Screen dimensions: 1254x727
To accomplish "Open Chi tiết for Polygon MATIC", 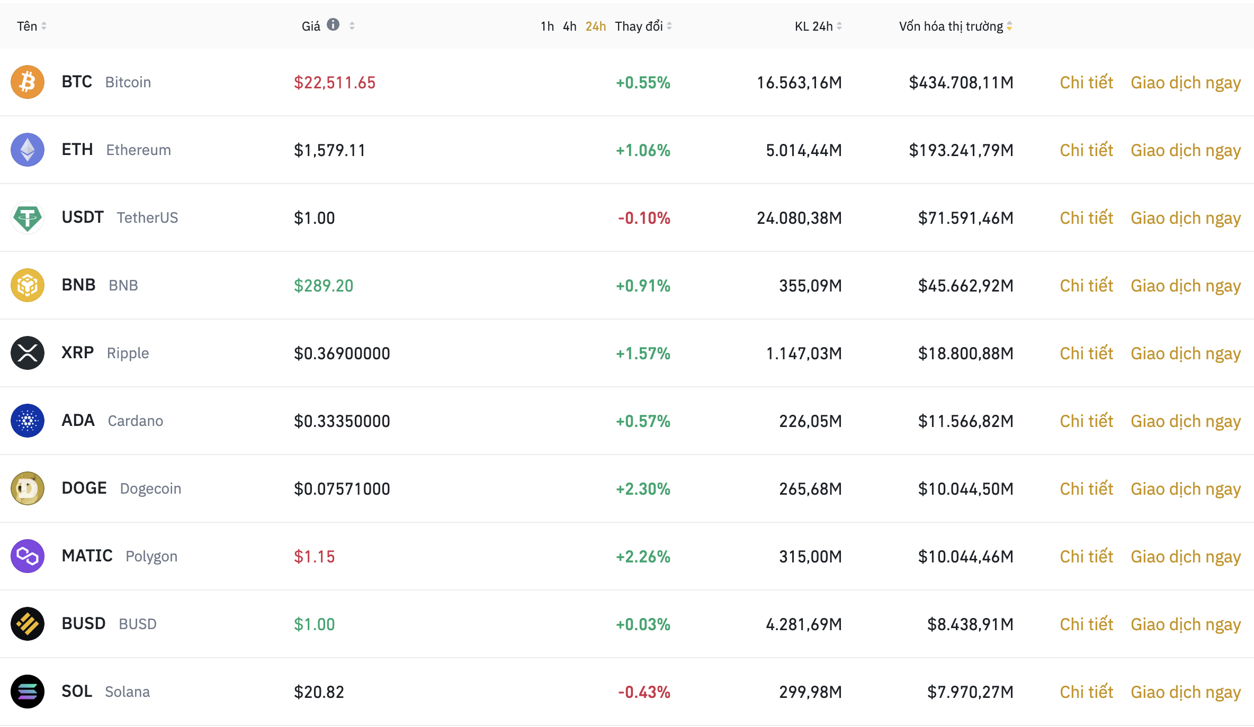I will [1087, 557].
